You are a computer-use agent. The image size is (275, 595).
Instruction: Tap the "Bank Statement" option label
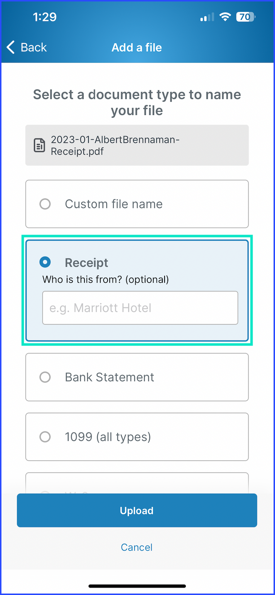[109, 377]
